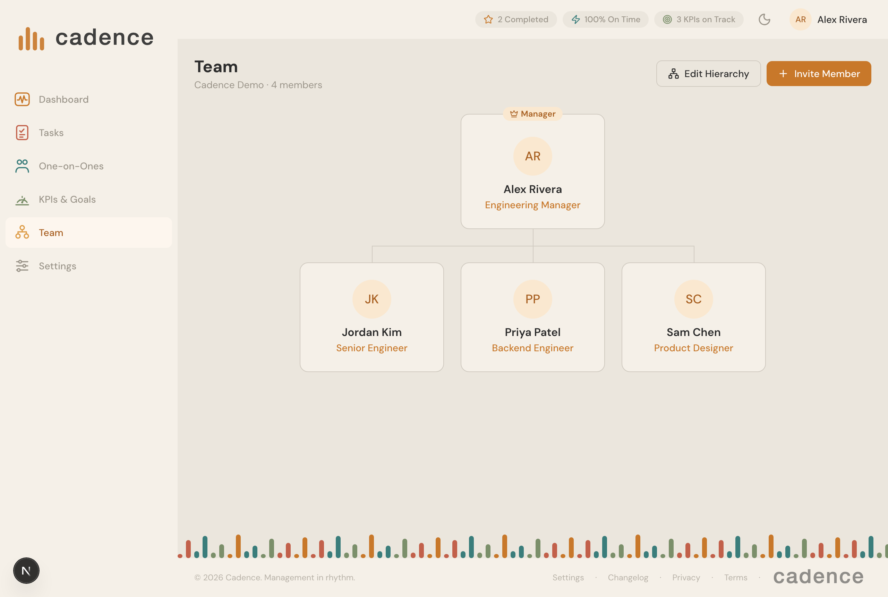Viewport: 888px width, 597px height.
Task: Open Edit Hierarchy
Action: (708, 74)
